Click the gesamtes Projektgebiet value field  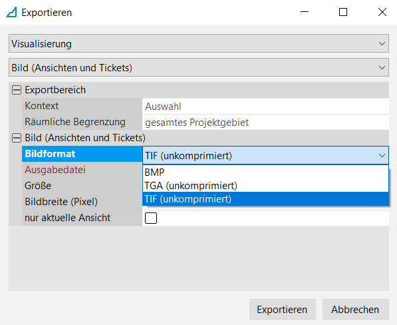point(265,123)
